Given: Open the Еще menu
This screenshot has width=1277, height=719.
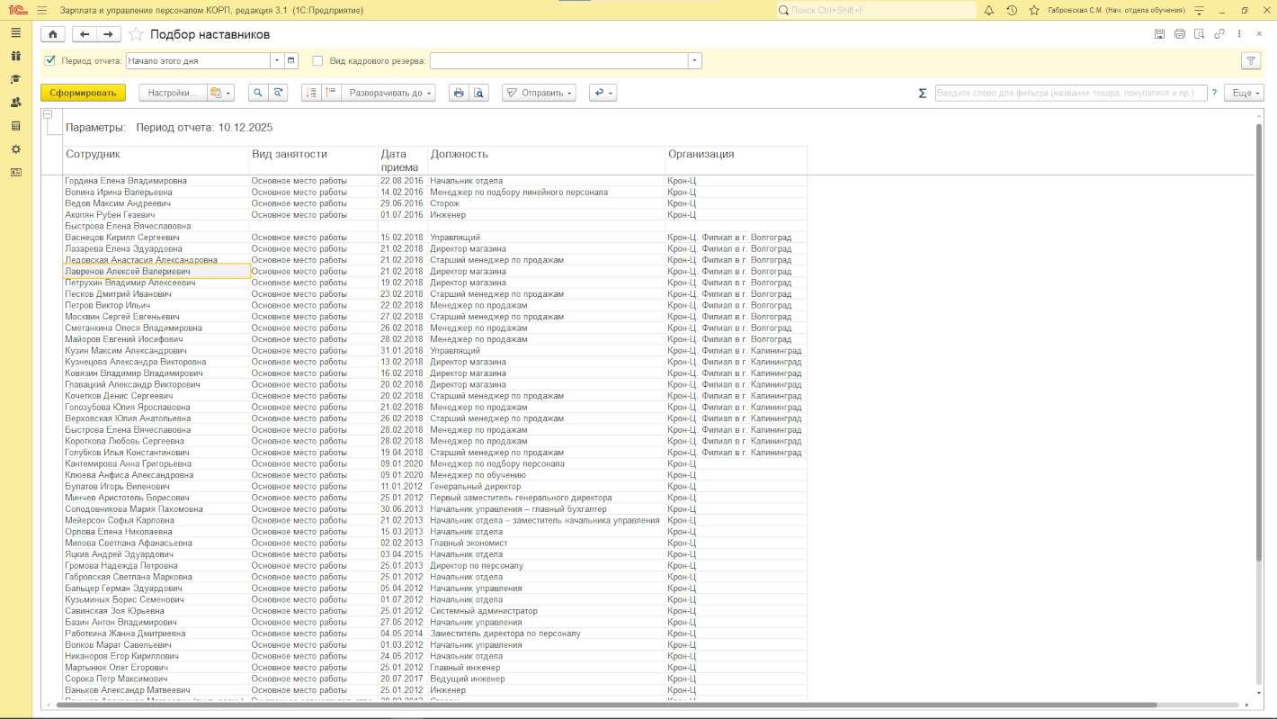Looking at the screenshot, I should [x=1244, y=93].
